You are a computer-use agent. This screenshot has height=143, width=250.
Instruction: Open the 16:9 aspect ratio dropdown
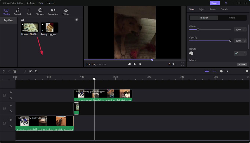[171, 64]
